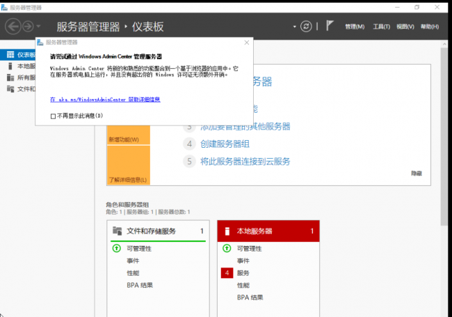Expand the dropdown arrow left of refresh
The height and width of the screenshot is (317, 452).
click(x=294, y=27)
